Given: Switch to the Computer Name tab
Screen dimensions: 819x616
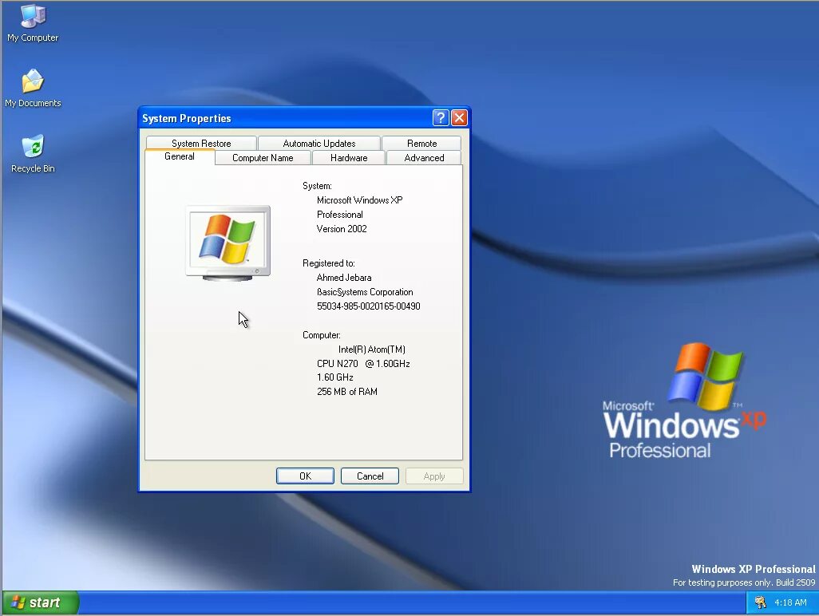Looking at the screenshot, I should (x=263, y=158).
